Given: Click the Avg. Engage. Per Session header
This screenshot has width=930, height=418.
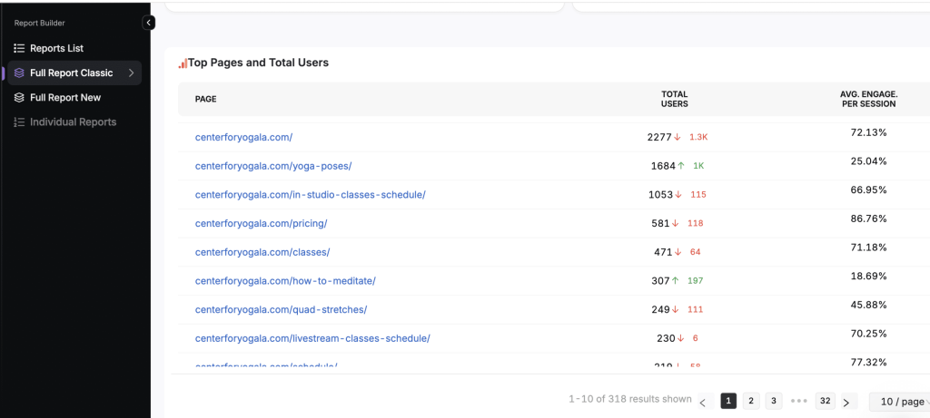Looking at the screenshot, I should pos(867,99).
